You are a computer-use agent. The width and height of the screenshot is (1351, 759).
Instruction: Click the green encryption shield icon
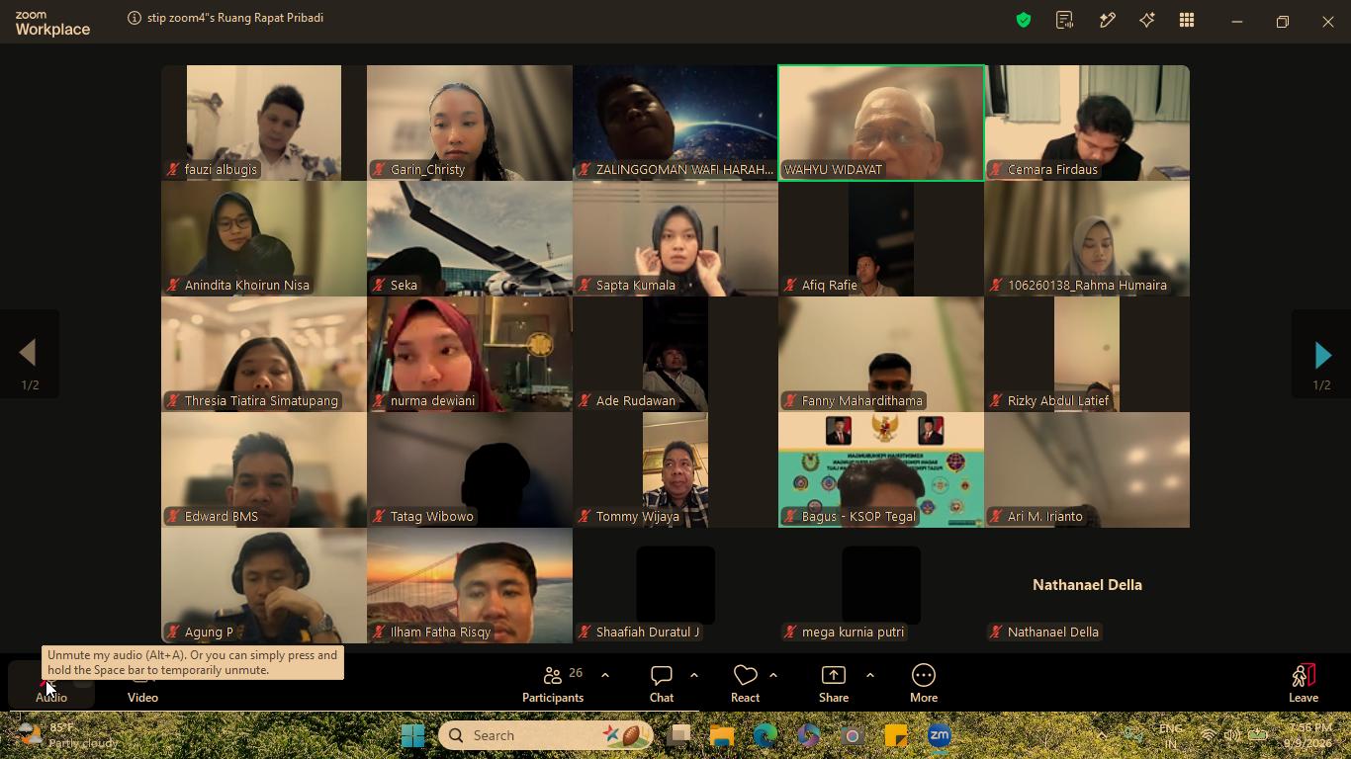[1024, 20]
